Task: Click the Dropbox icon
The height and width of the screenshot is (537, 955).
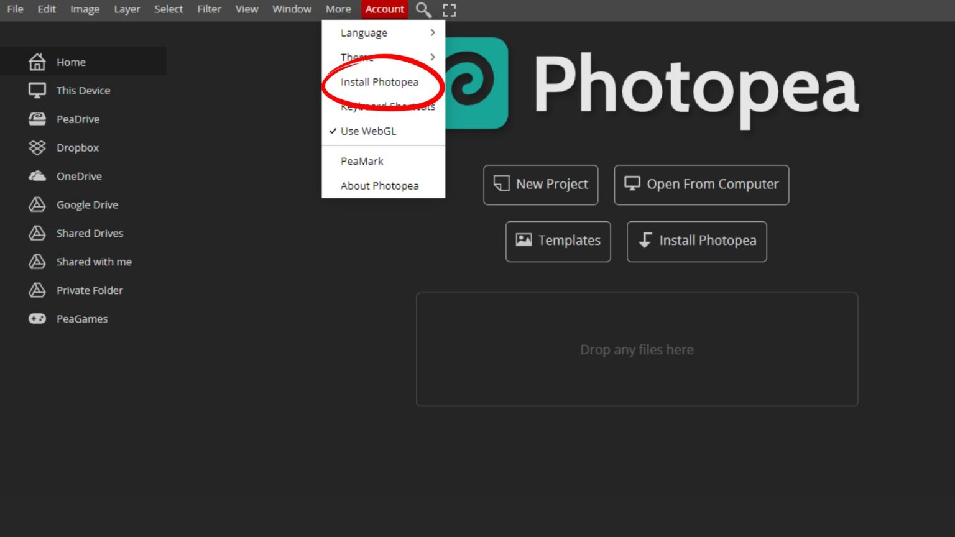Action: [x=37, y=147]
